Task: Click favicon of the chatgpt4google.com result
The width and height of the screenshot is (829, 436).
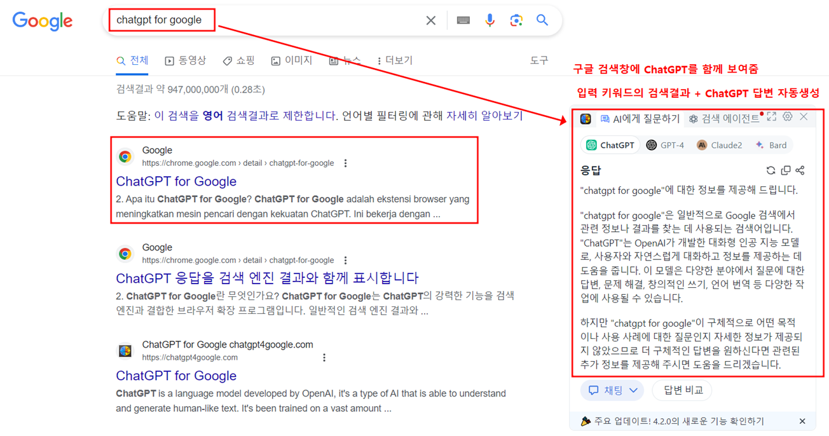Action: 125,351
